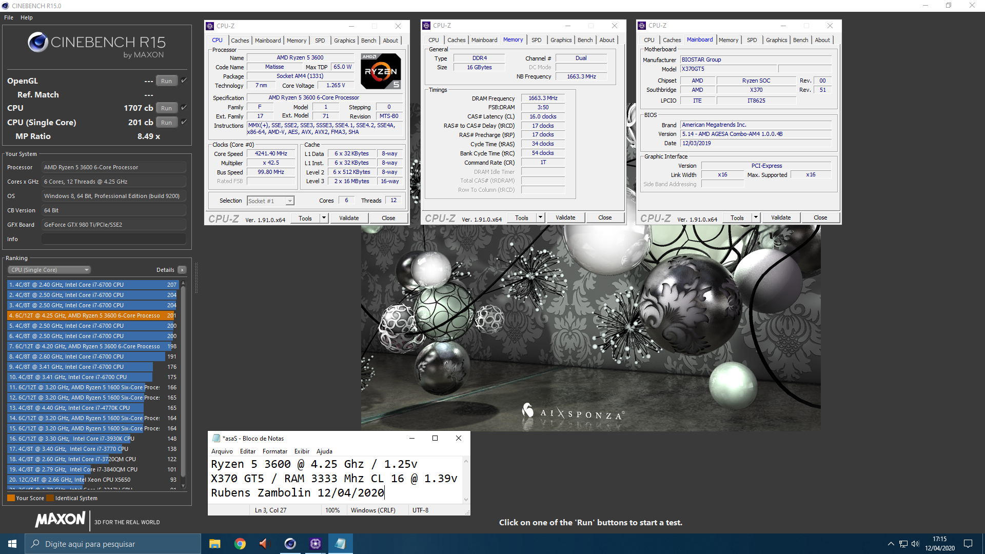Click Close in Mainboard CPU-Z window
985x554 pixels.
[820, 217]
